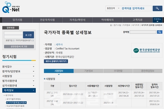Click the 서류제출기간 column header
This screenshot has width=164, height=109.
coord(93,86)
